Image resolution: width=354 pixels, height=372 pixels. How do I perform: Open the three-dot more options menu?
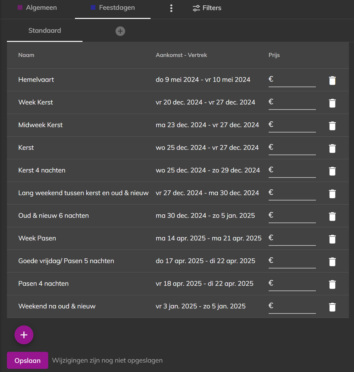[171, 8]
